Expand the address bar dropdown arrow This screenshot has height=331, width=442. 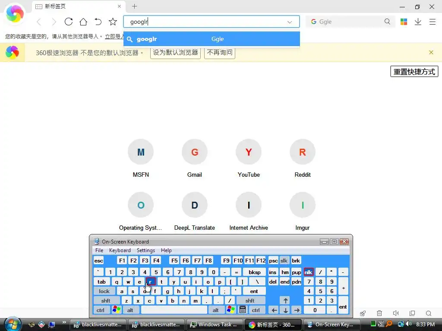290,22
